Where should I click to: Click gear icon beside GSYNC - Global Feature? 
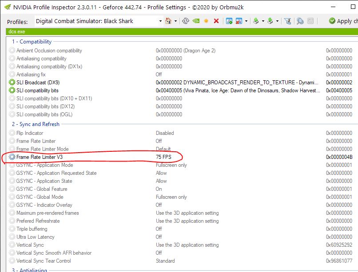pos(12,189)
